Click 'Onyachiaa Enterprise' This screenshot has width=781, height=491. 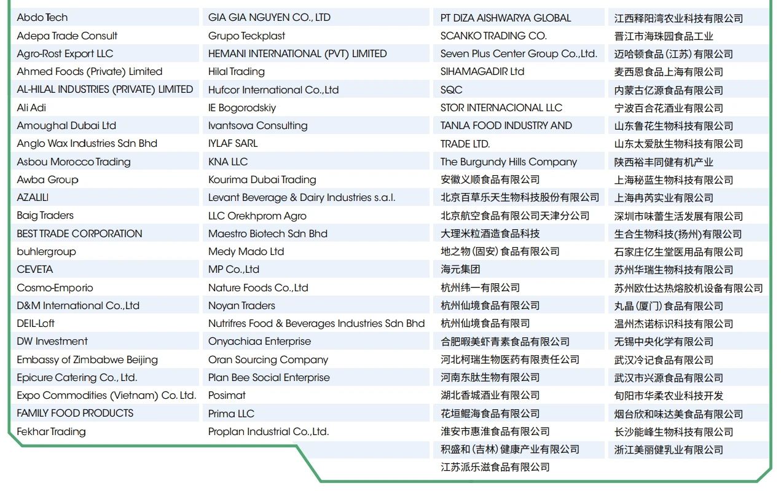259,341
